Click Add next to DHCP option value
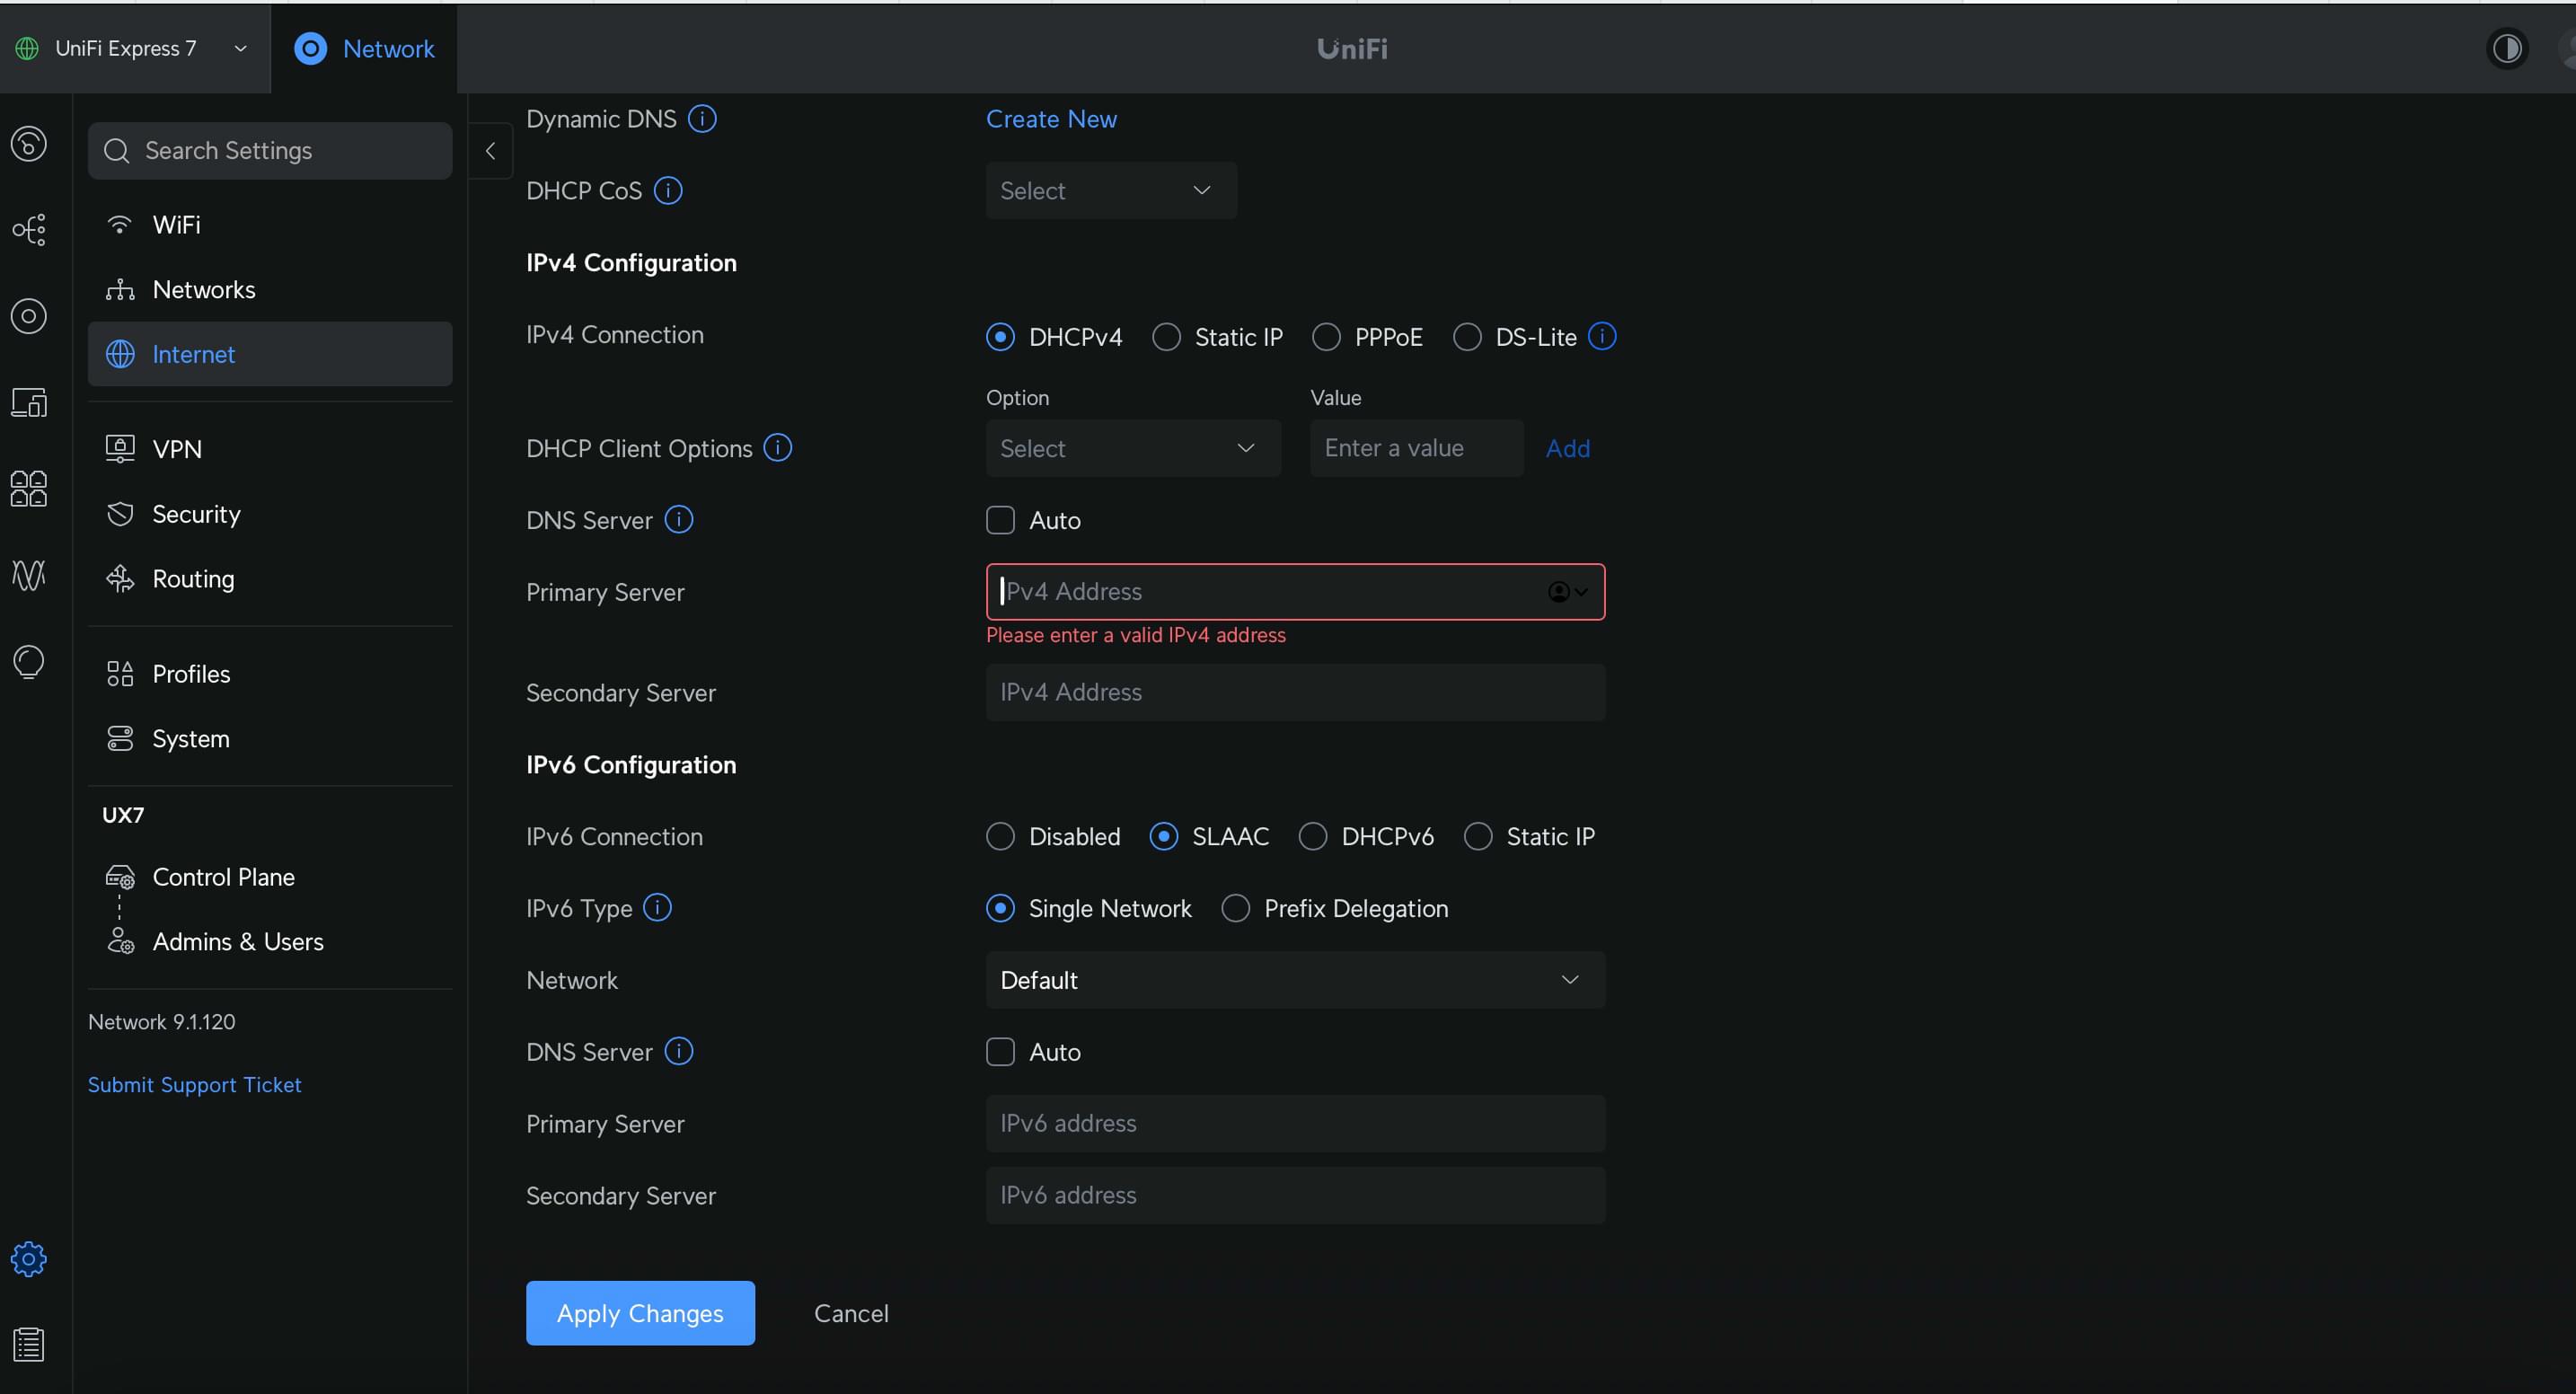 point(1567,448)
